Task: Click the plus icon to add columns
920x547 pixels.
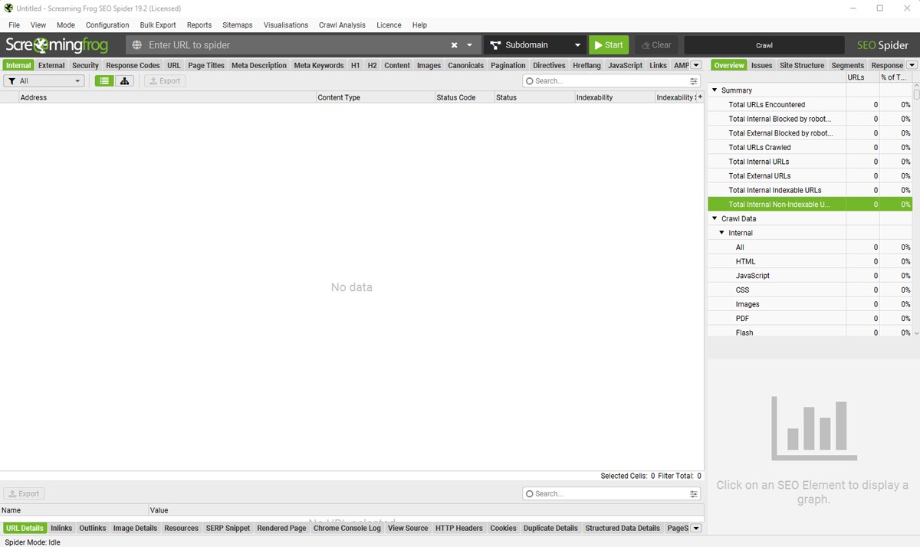Action: click(700, 97)
